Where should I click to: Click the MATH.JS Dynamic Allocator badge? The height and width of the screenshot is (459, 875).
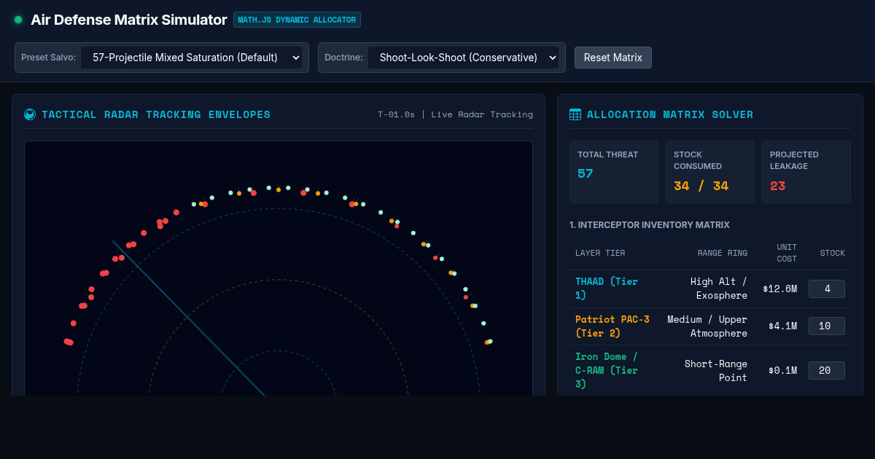click(297, 20)
